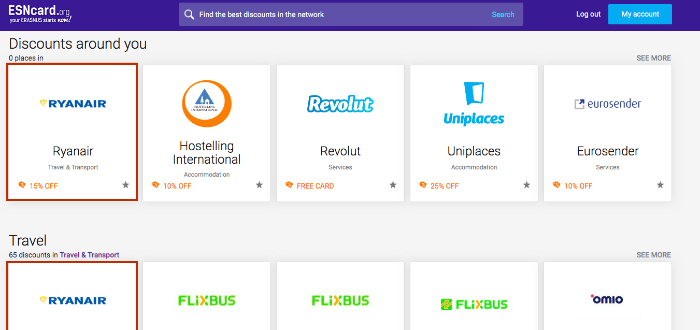Open the Hostelling International round logo

[207, 104]
